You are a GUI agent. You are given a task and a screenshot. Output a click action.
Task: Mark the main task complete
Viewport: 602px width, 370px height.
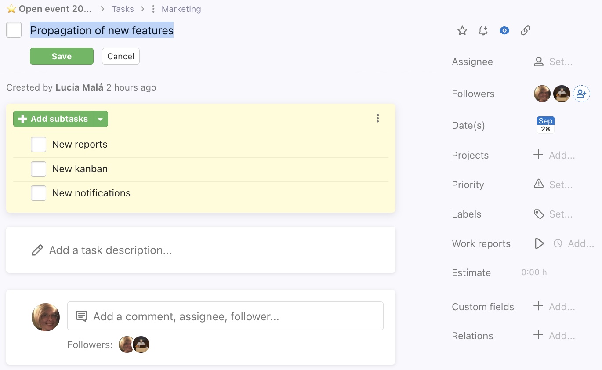pyautogui.click(x=14, y=30)
